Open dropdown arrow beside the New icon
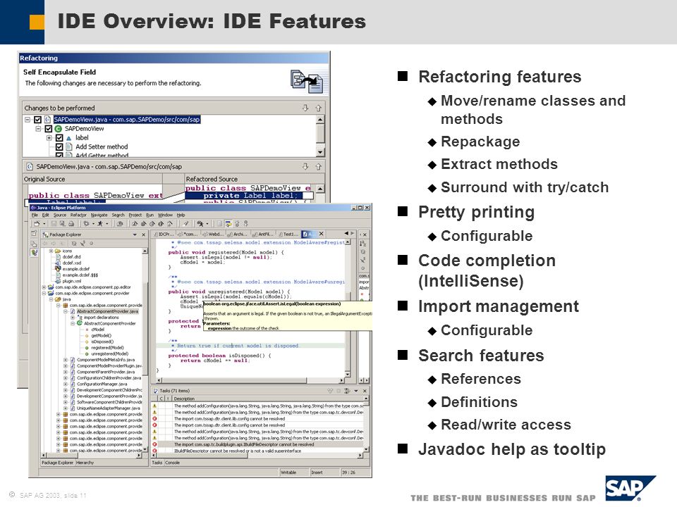This screenshot has height=507, width=677. pyautogui.click(x=44, y=224)
